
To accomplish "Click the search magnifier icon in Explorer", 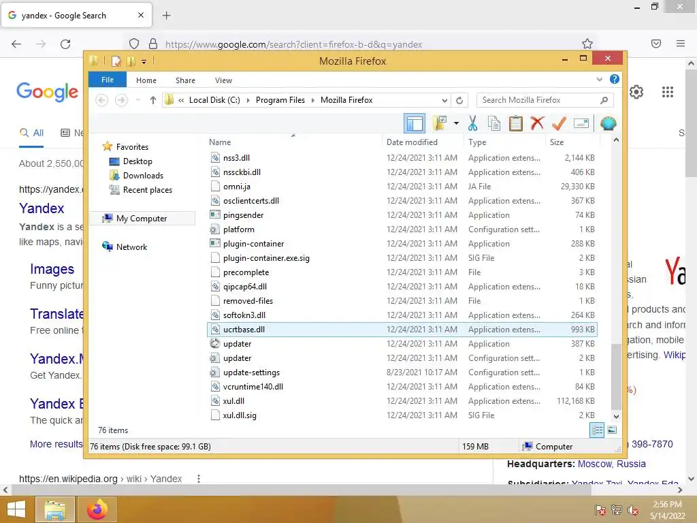I will 604,100.
